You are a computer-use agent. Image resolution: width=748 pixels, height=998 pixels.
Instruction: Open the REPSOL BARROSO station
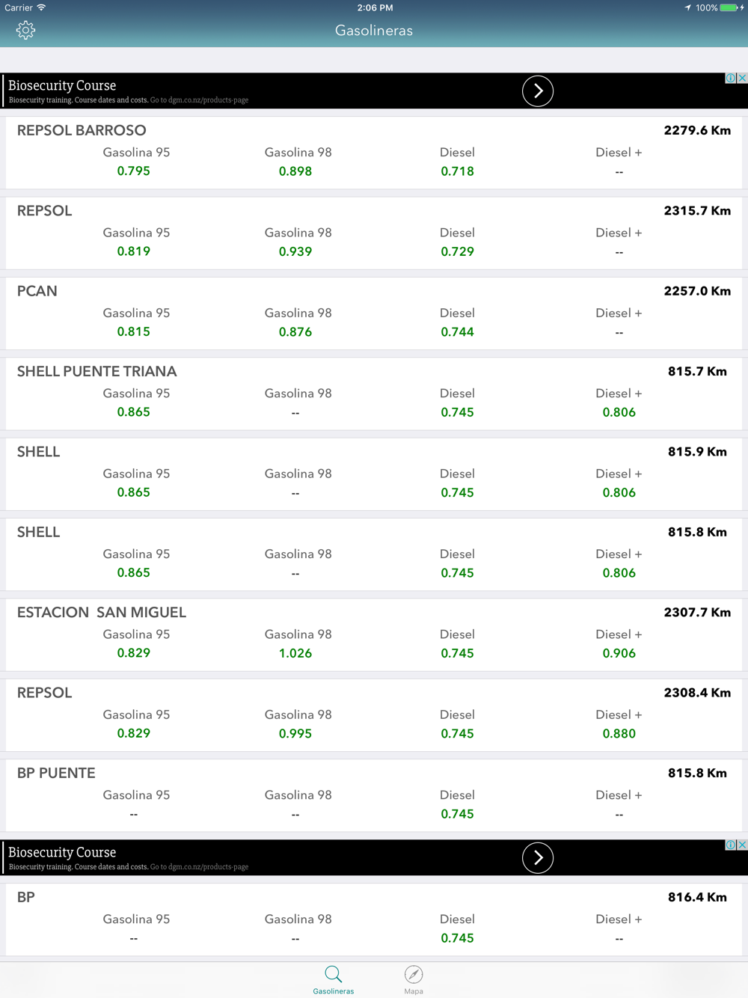(374, 153)
